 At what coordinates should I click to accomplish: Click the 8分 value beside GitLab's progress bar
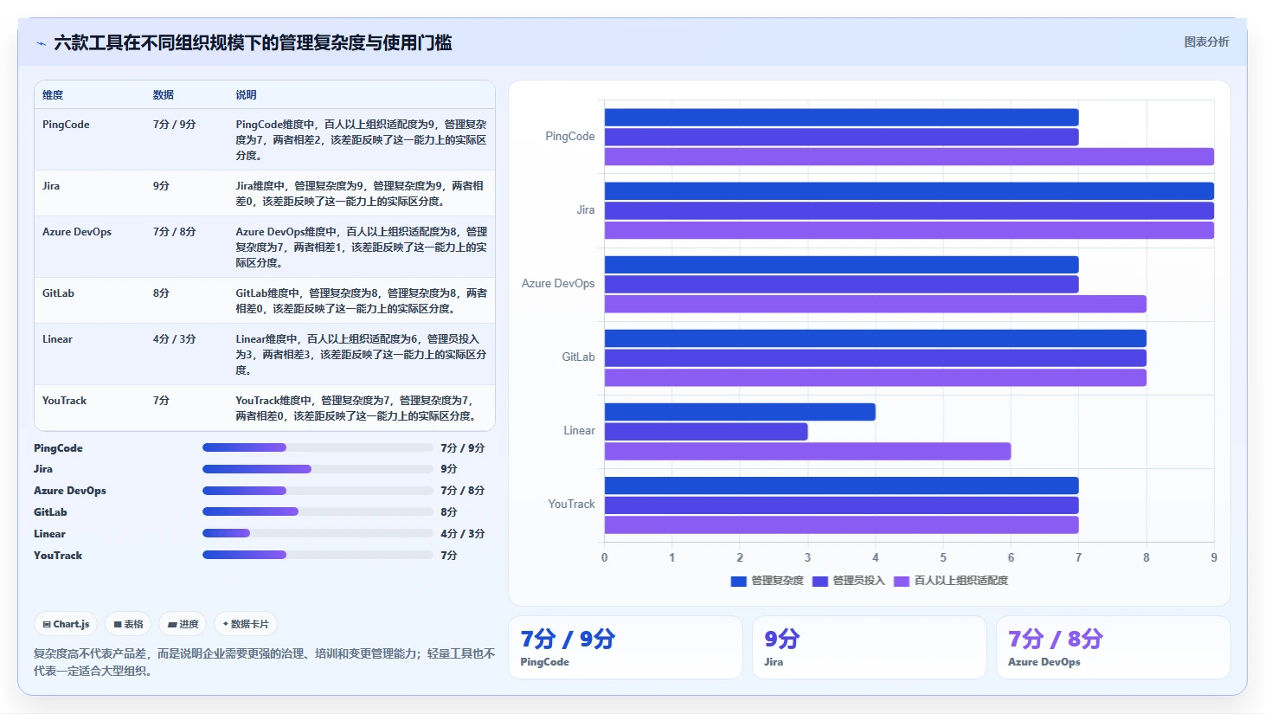point(448,512)
